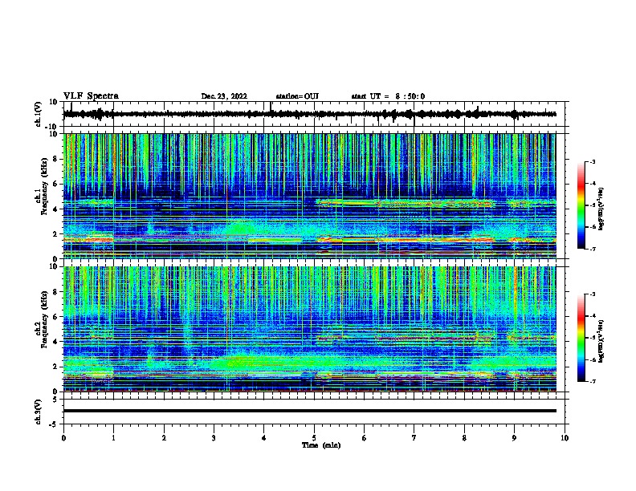Click the "ch.3(V)" axis label

[x=39, y=412]
